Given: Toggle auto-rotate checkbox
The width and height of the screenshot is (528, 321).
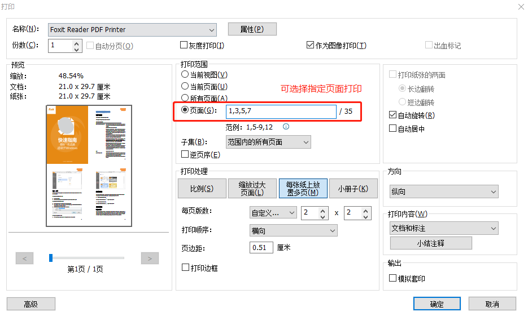Looking at the screenshot, I should [x=392, y=115].
